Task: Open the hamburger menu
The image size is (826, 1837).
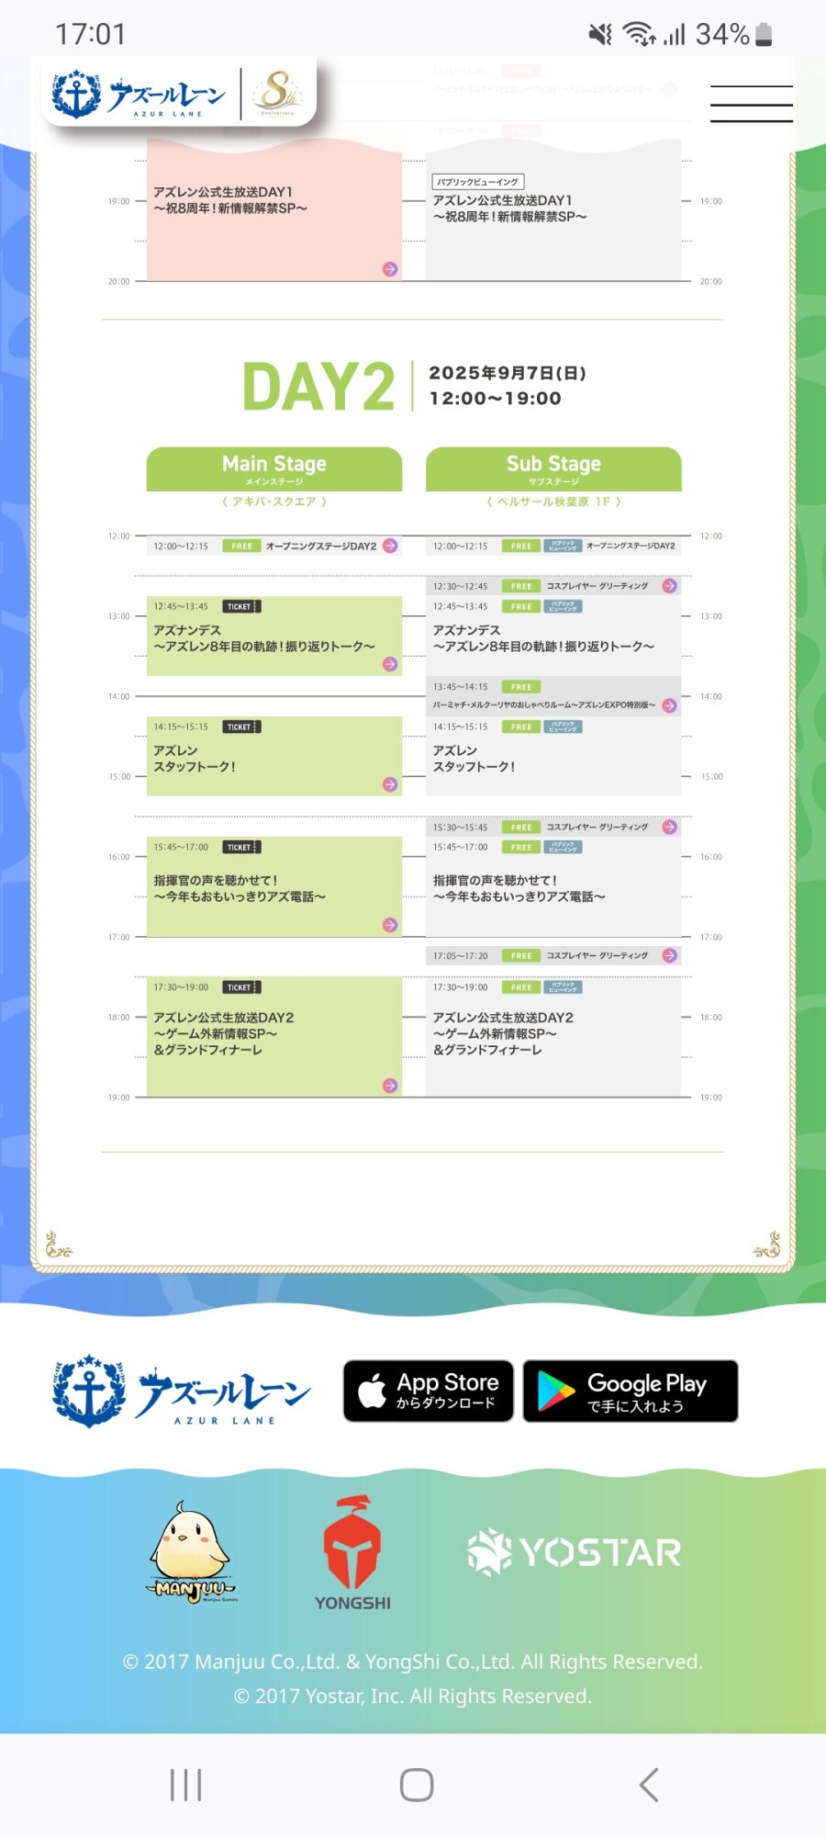Action: (751, 104)
